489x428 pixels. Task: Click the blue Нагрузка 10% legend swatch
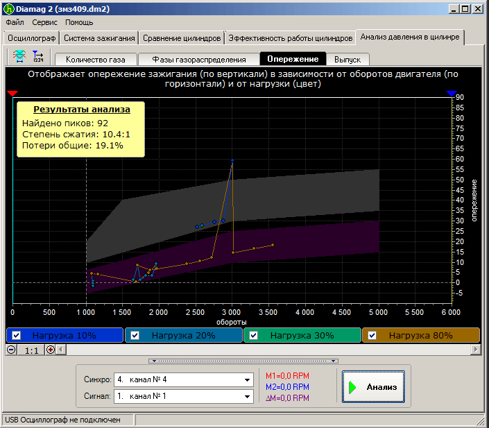(x=65, y=335)
